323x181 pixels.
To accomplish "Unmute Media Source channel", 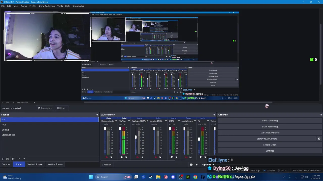I will click(186, 157).
